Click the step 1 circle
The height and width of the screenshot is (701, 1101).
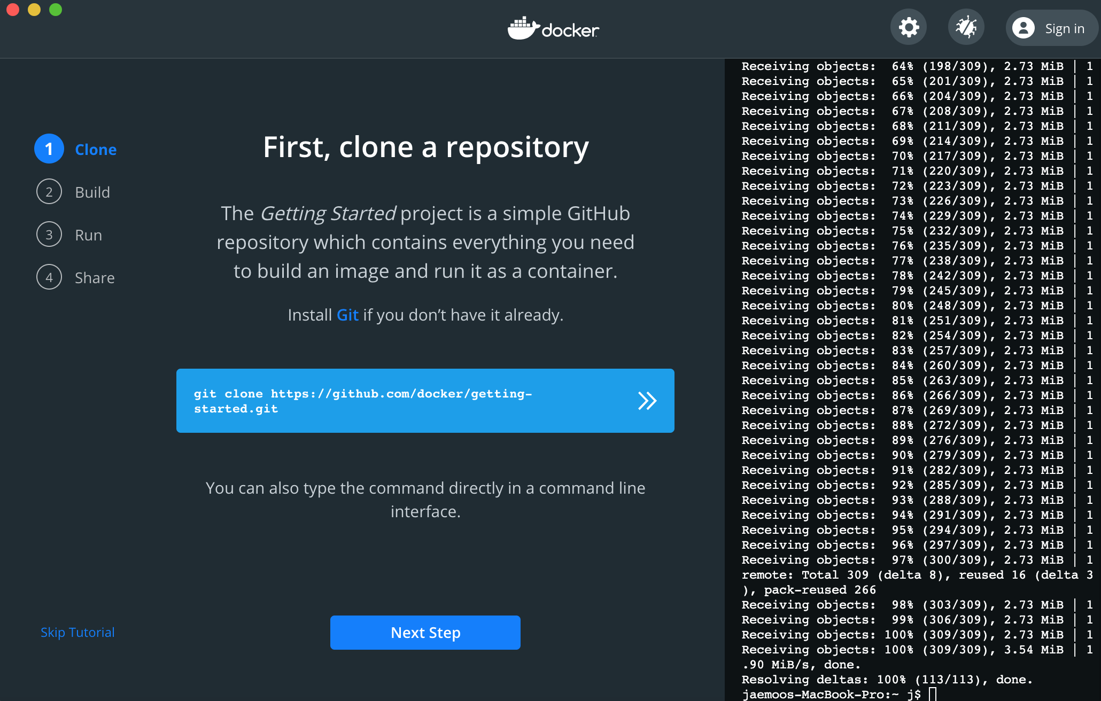click(x=49, y=149)
